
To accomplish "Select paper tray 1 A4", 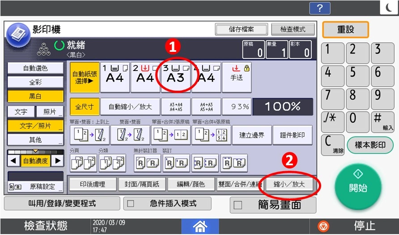I will point(115,77).
